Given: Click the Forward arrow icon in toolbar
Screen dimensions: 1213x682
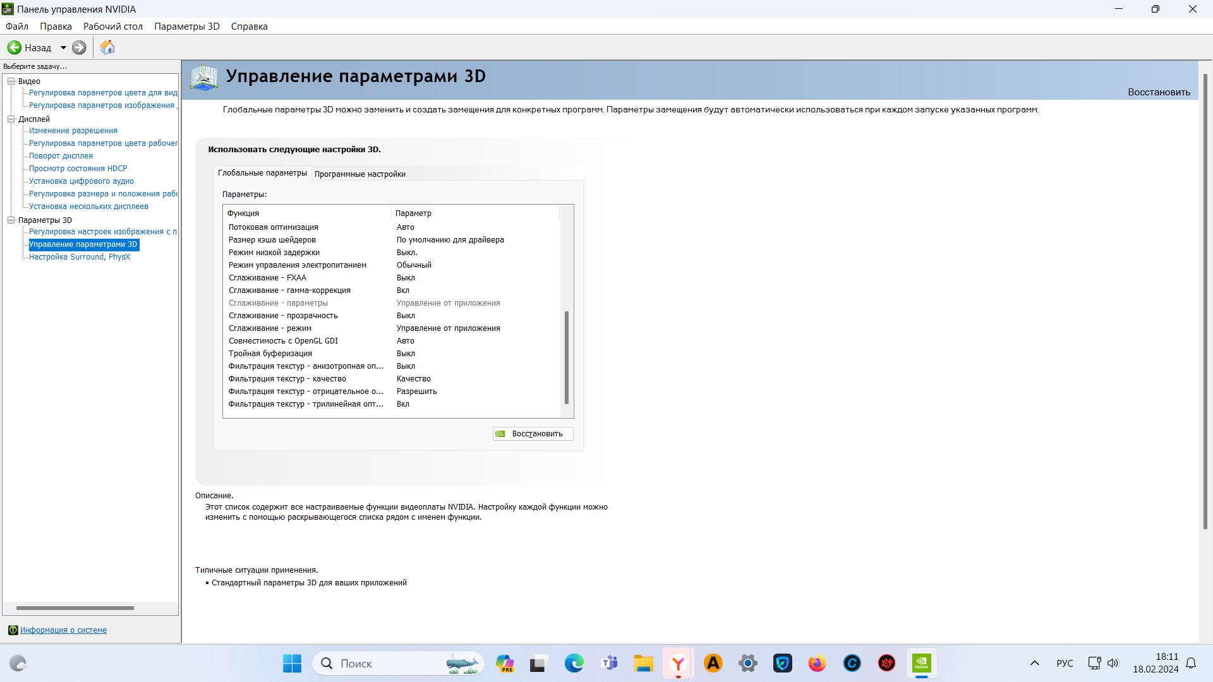Looking at the screenshot, I should pyautogui.click(x=79, y=47).
